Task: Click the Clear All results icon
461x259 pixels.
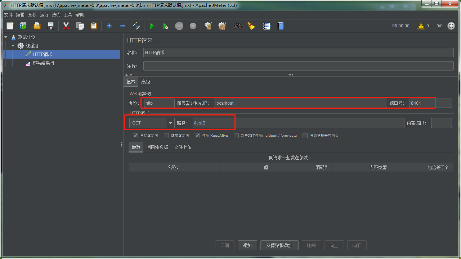Action: pyautogui.click(x=222, y=26)
